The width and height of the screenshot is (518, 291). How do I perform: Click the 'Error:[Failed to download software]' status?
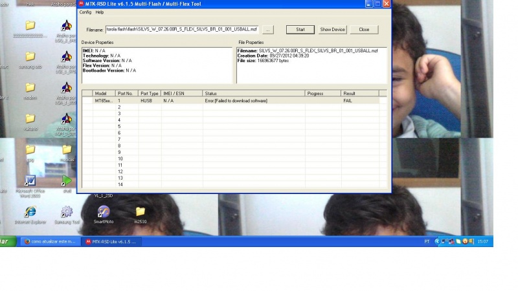click(x=236, y=101)
